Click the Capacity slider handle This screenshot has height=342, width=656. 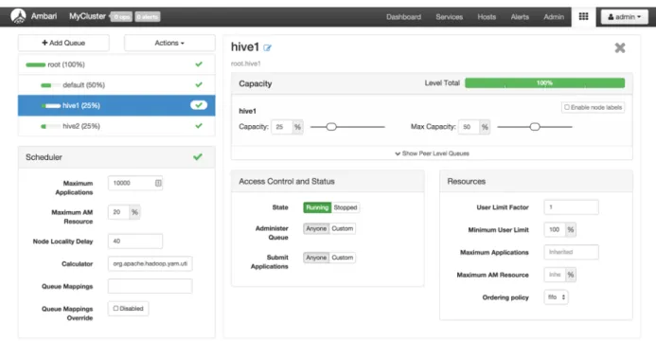[331, 126]
